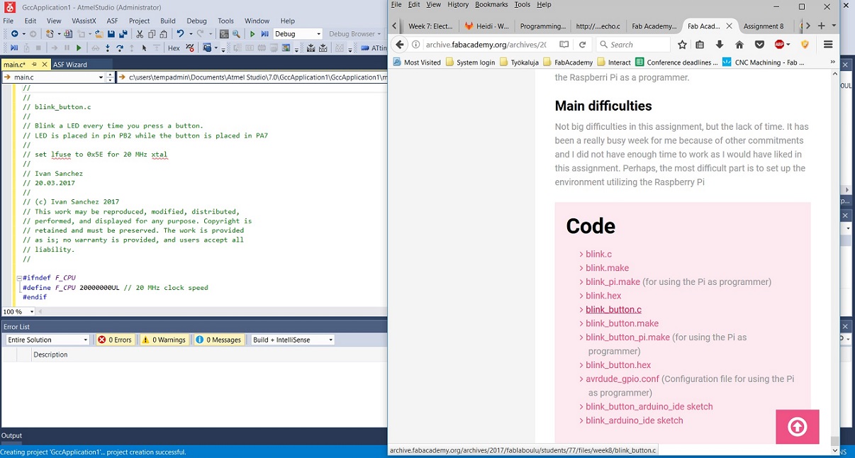855x458 pixels.
Task: Click the Description column header in Error List
Action: tap(50, 354)
